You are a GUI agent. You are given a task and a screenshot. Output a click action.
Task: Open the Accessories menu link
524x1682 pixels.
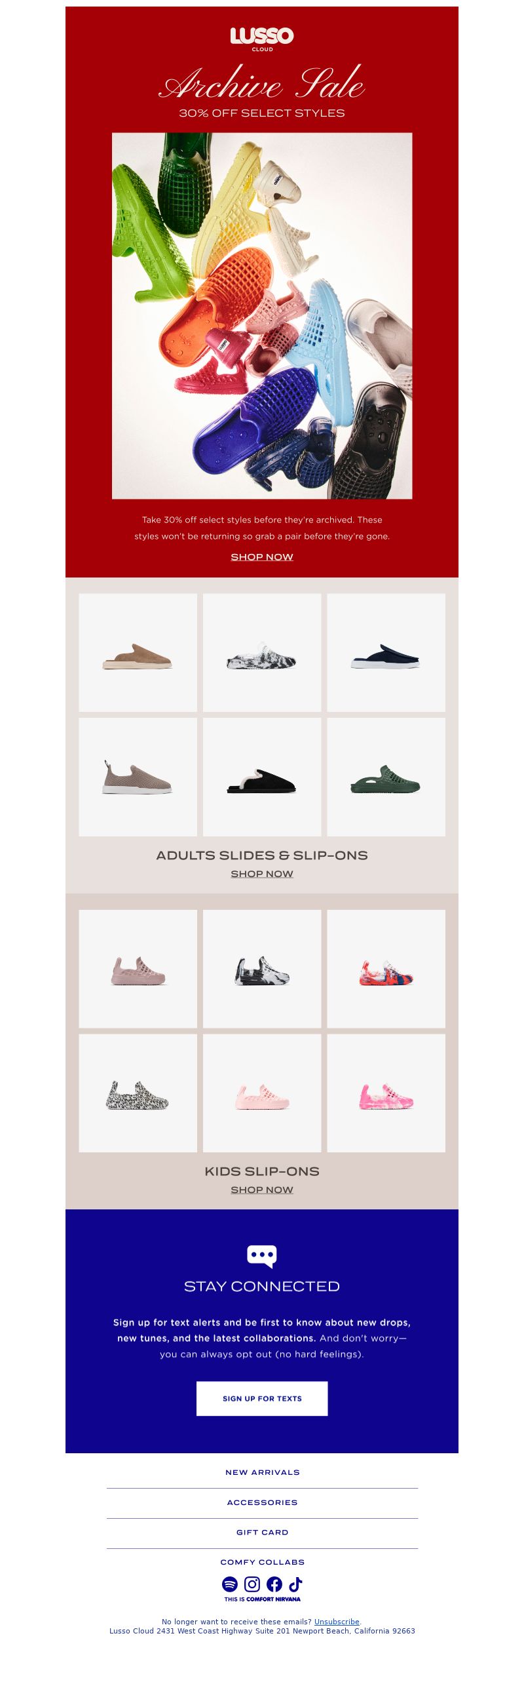coord(262,1502)
